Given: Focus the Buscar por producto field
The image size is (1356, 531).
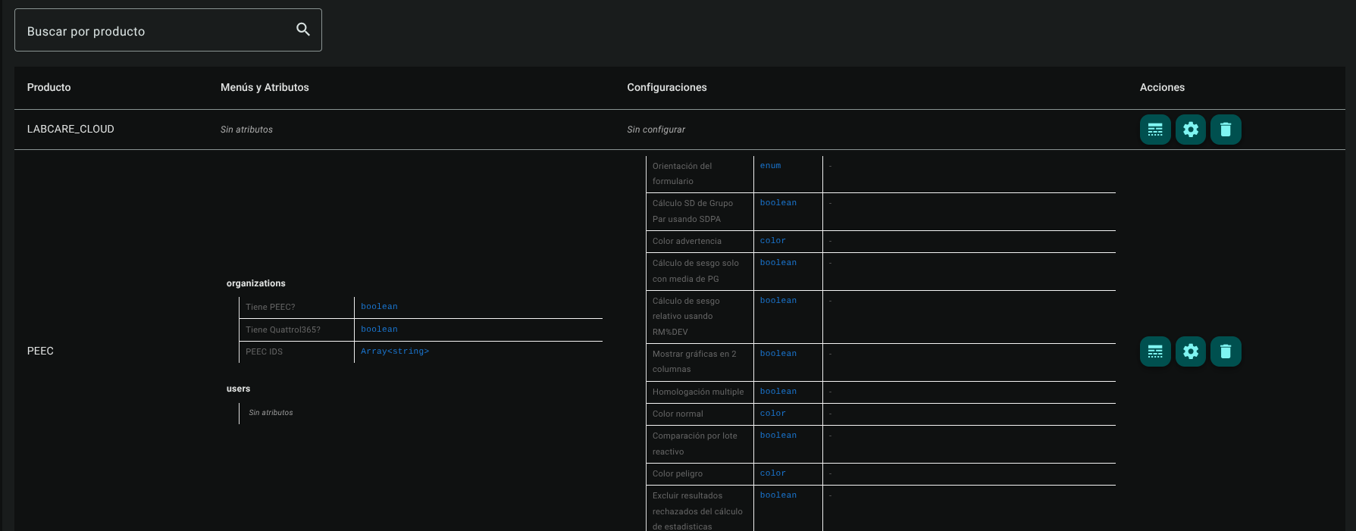Looking at the screenshot, I should [168, 30].
